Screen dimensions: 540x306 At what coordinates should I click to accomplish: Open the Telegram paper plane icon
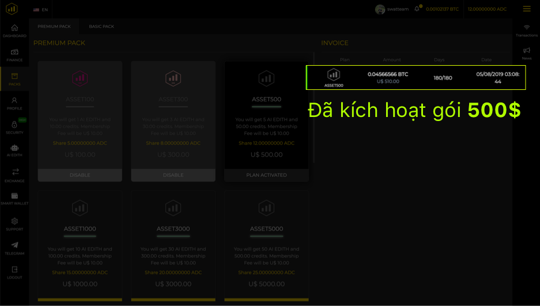(14, 245)
